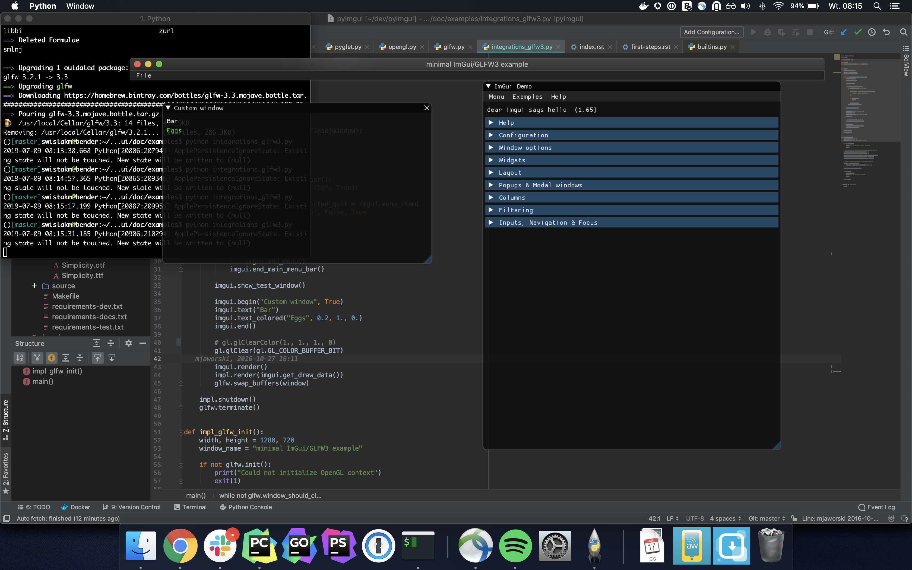Click the Add Configuration button
Viewport: 912px width, 570px height.
point(711,32)
